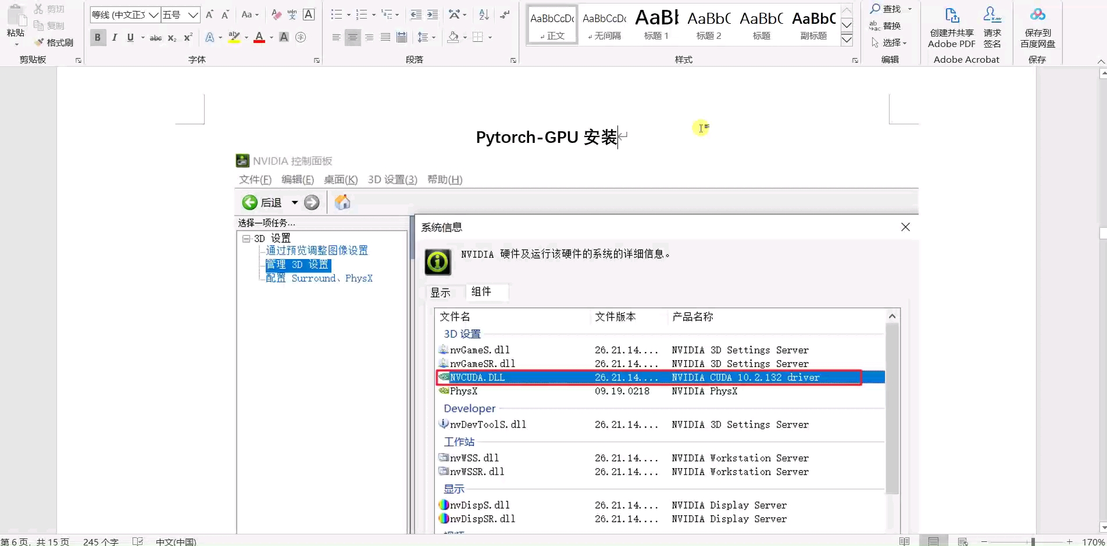Image resolution: width=1107 pixels, height=546 pixels.
Task: Click the Cut (剪切) scissors button
Action: [49, 9]
